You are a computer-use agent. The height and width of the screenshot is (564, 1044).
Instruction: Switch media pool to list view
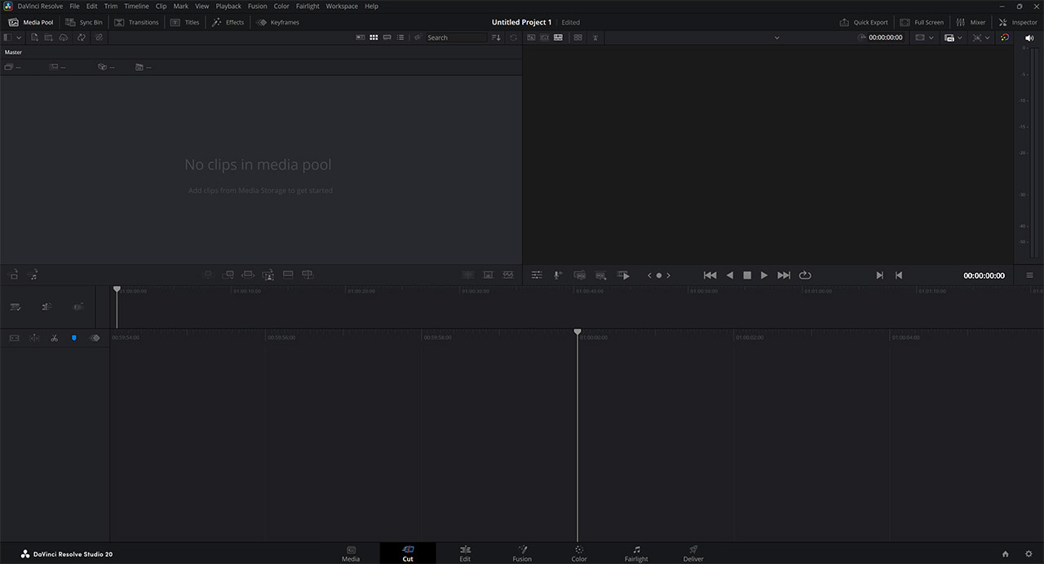pyautogui.click(x=400, y=37)
